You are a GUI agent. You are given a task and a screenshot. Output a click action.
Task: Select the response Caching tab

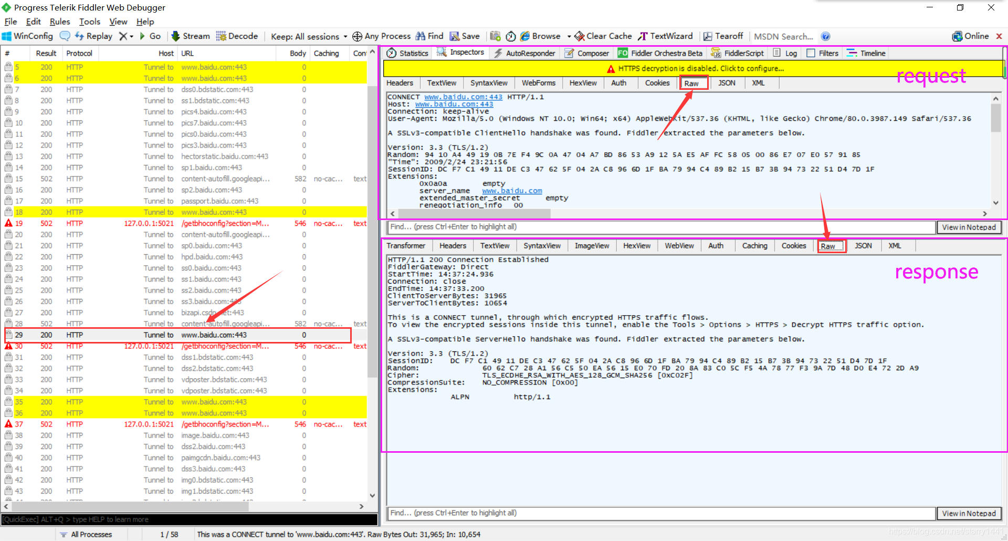coord(754,246)
